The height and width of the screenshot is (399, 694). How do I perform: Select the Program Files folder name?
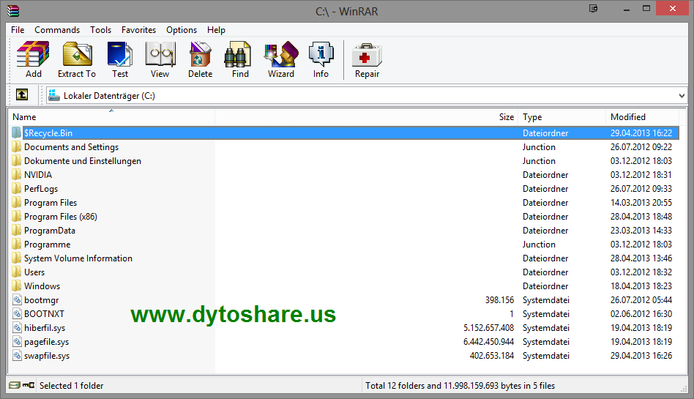pos(51,202)
